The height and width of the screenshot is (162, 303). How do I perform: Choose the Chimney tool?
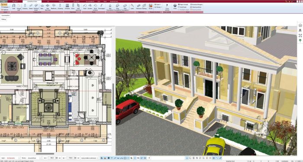tap(60, 6)
